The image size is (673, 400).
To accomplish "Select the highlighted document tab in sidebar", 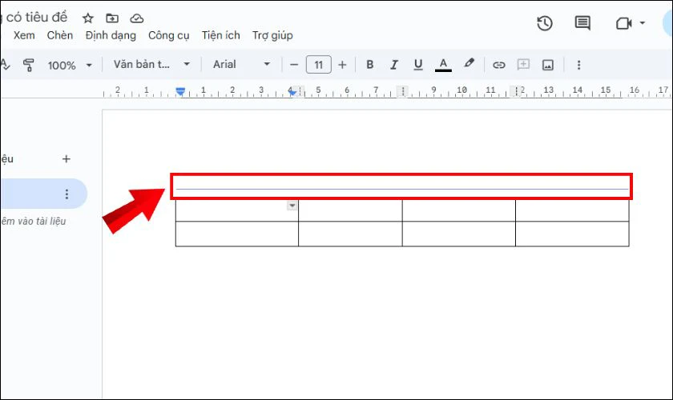I will coord(44,194).
